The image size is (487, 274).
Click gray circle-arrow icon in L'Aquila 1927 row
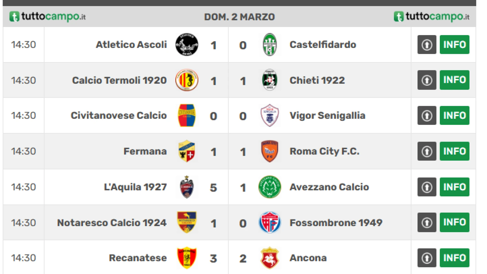click(x=427, y=187)
